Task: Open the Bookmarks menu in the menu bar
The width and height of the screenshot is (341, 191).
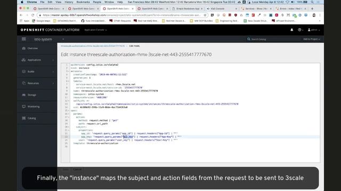Action: [83, 2]
